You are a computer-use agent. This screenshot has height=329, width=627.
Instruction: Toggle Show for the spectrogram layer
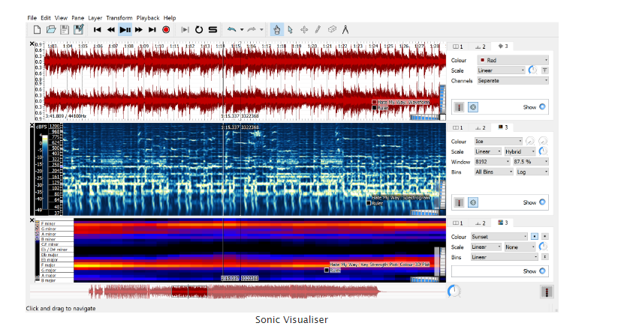pos(542,202)
